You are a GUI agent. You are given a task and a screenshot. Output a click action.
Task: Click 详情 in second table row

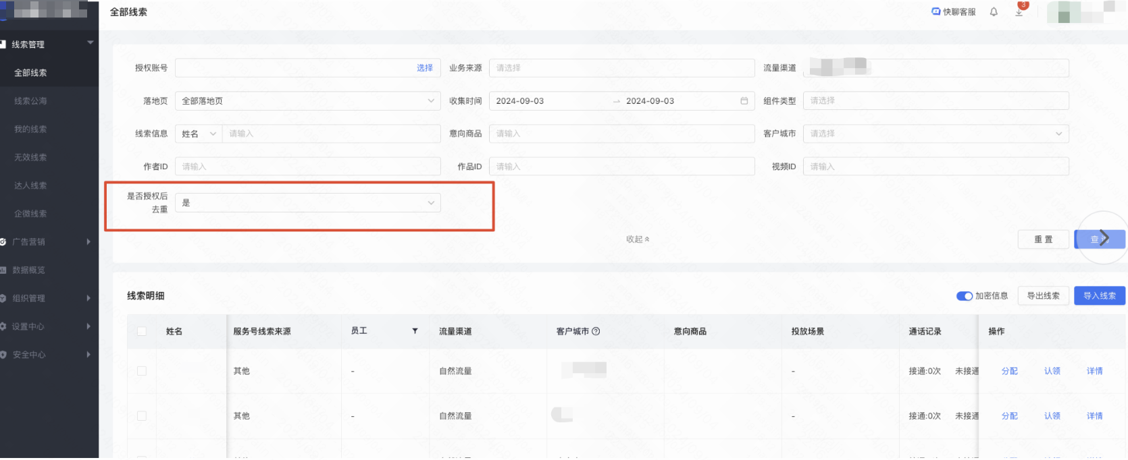1094,416
